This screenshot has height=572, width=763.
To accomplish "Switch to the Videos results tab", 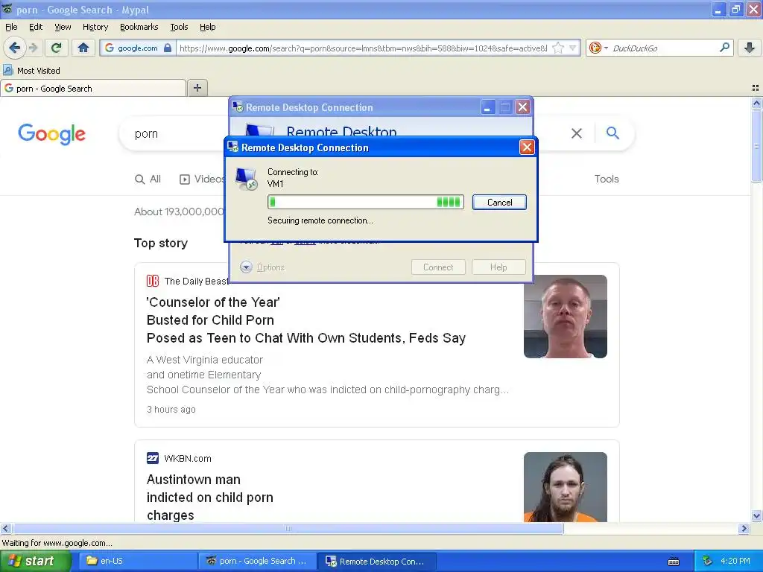I will (202, 179).
